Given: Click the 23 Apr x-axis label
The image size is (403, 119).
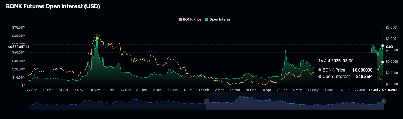Looking at the screenshot, I should (x=282, y=90).
